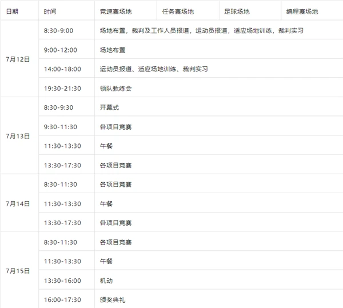343x308 pixels.
Task: Click the 时间 column header
Action: [67, 10]
